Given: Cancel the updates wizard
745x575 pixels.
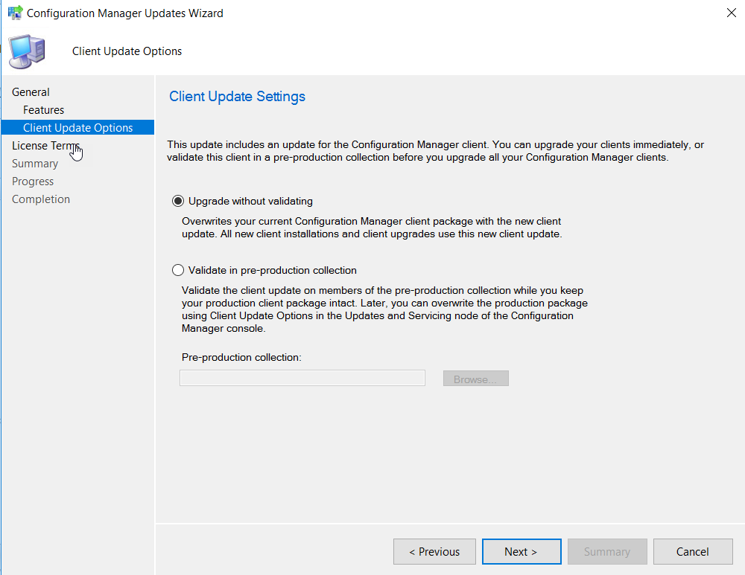Looking at the screenshot, I should tap(693, 552).
